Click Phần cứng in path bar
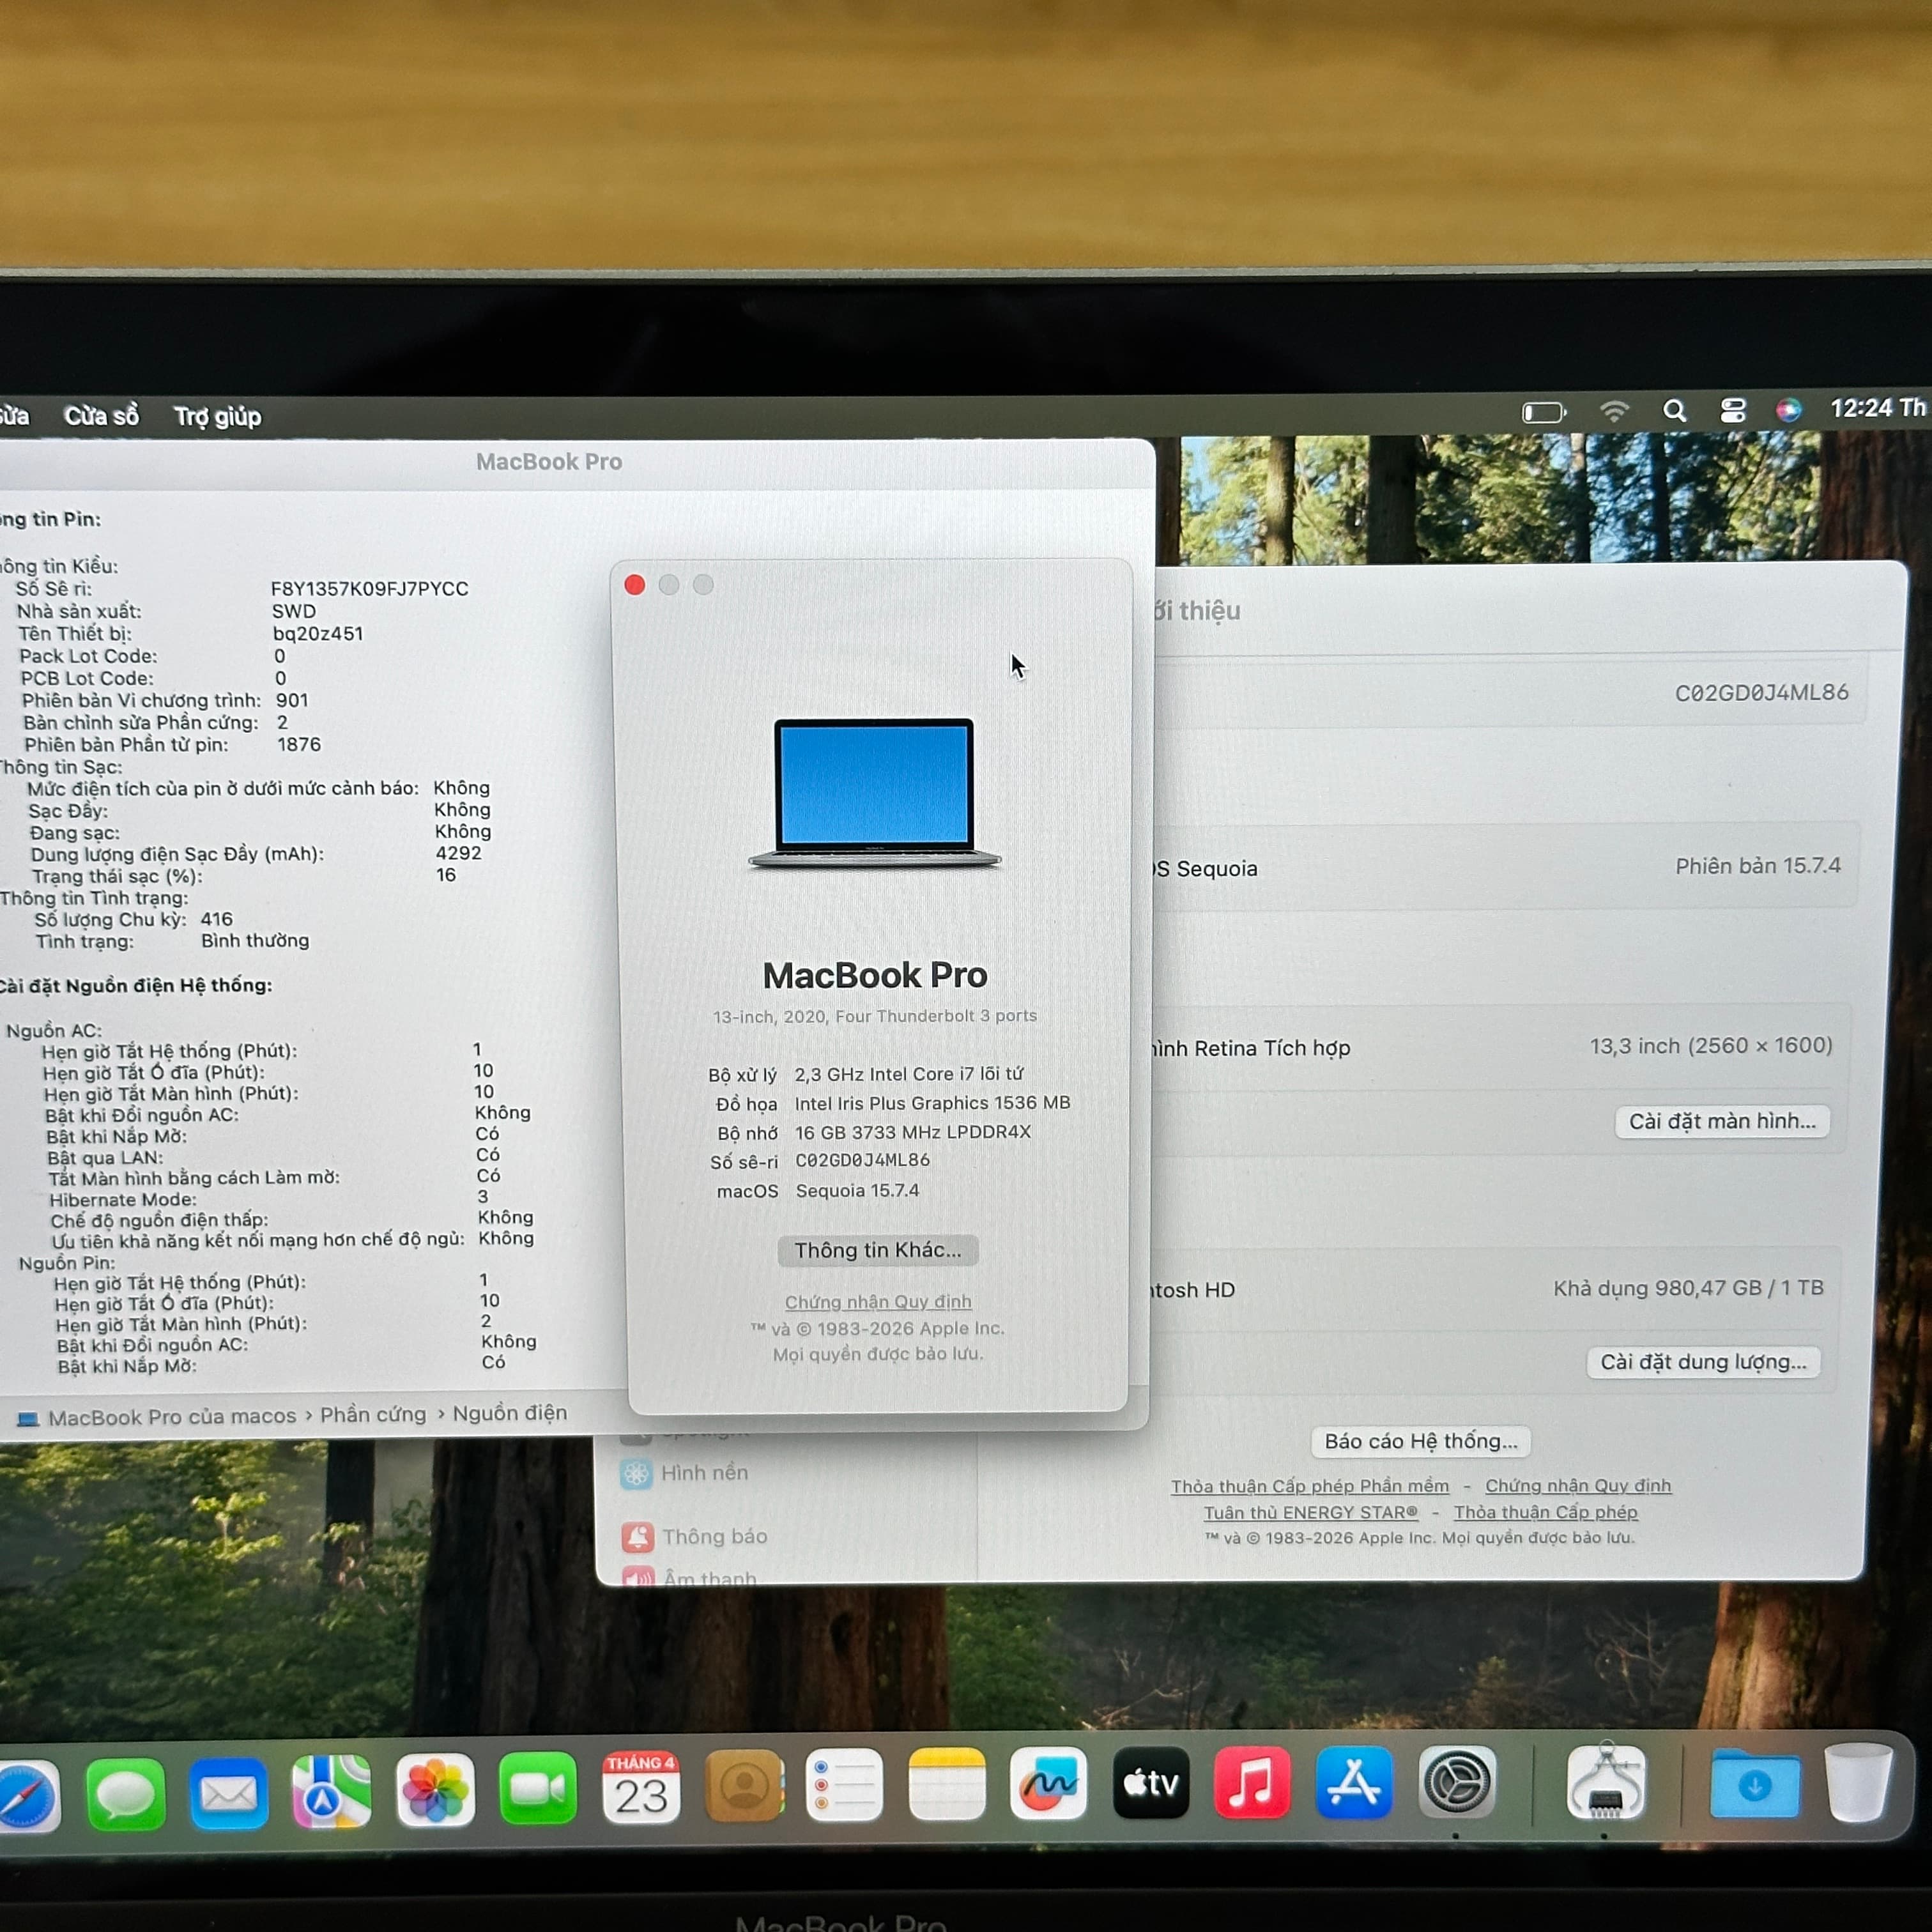The image size is (1932, 1932). coord(373,1414)
